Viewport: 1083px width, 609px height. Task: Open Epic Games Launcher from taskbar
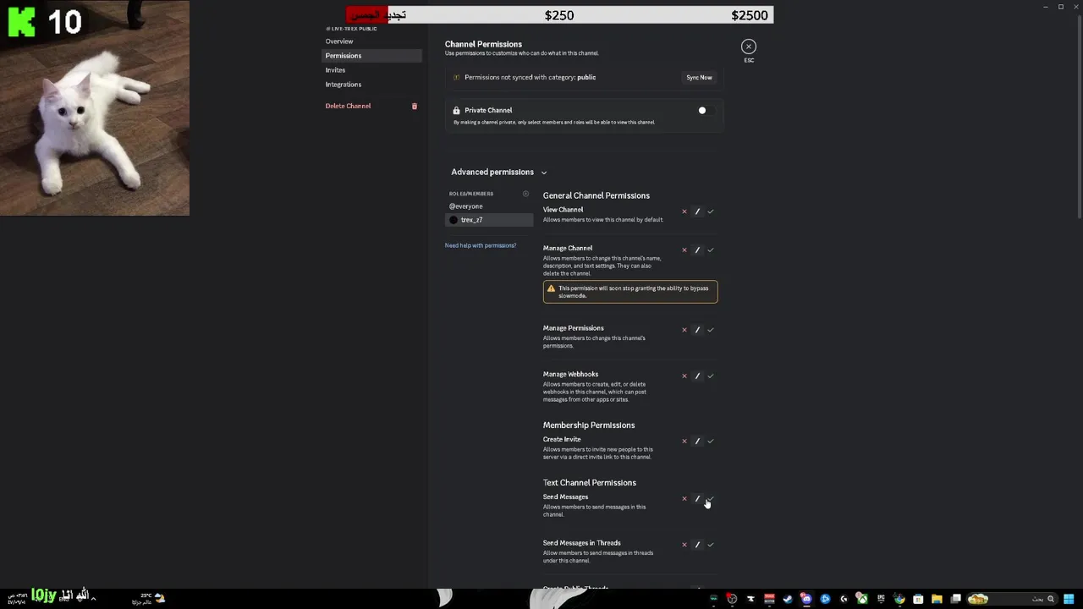coord(881,599)
